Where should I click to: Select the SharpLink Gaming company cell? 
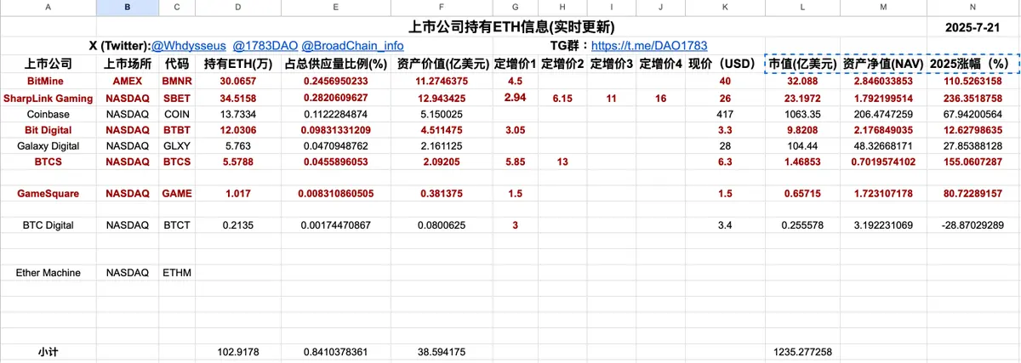coord(48,99)
